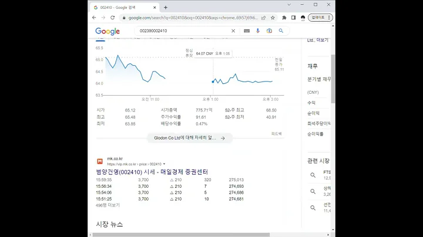
Task: Click the 52-주 최저 value 40.91
Action: pyautogui.click(x=271, y=117)
